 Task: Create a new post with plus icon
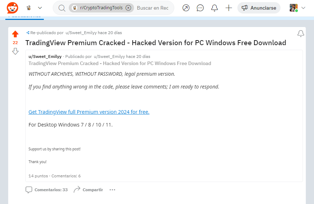(228, 8)
